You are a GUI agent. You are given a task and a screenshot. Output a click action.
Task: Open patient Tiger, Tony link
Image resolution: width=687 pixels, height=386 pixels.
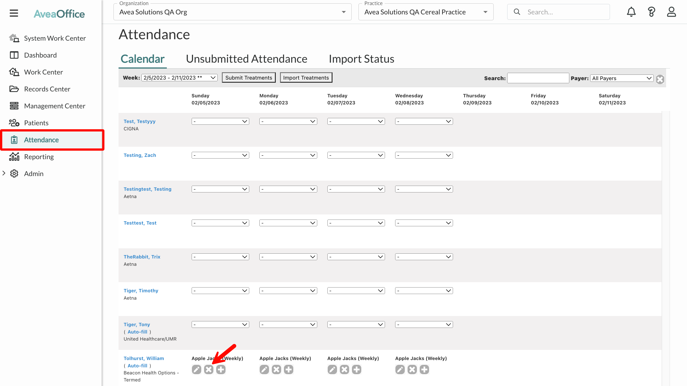coord(137,324)
